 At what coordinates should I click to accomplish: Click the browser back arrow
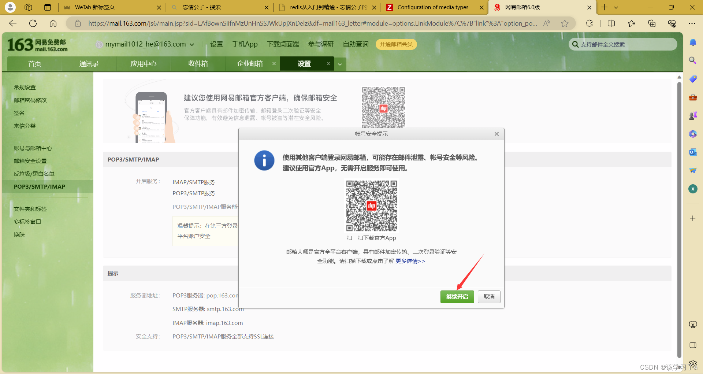pos(13,23)
